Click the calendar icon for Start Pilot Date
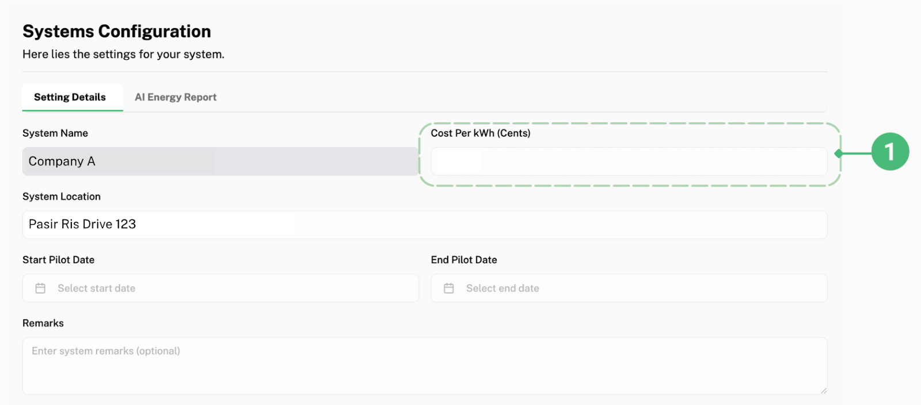The height and width of the screenshot is (405, 921). 40,288
